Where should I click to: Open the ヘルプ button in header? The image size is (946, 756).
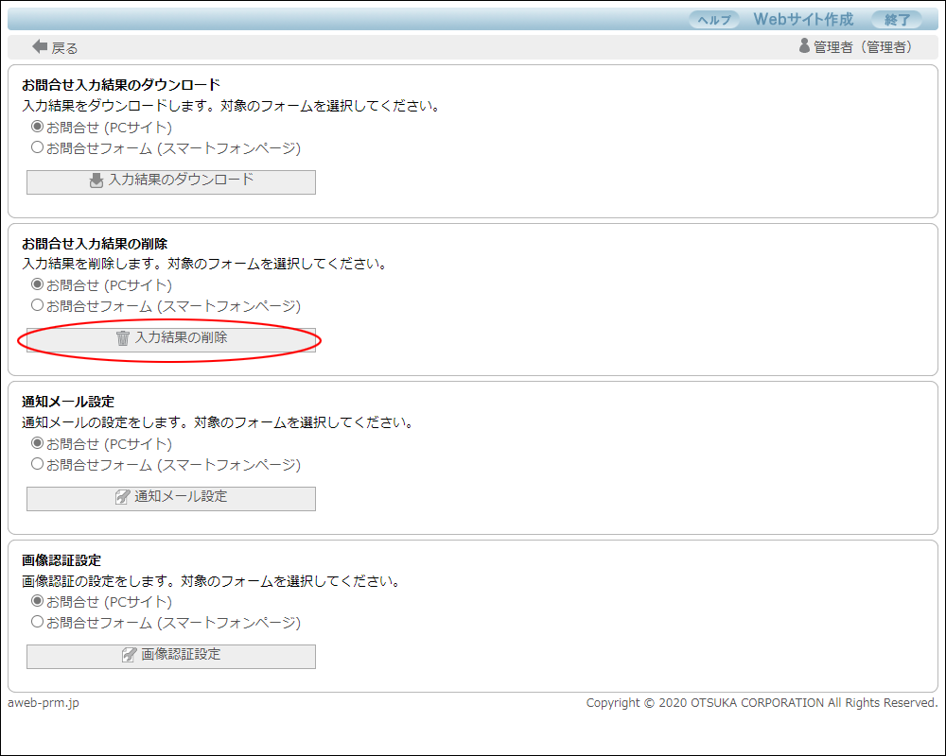[714, 20]
